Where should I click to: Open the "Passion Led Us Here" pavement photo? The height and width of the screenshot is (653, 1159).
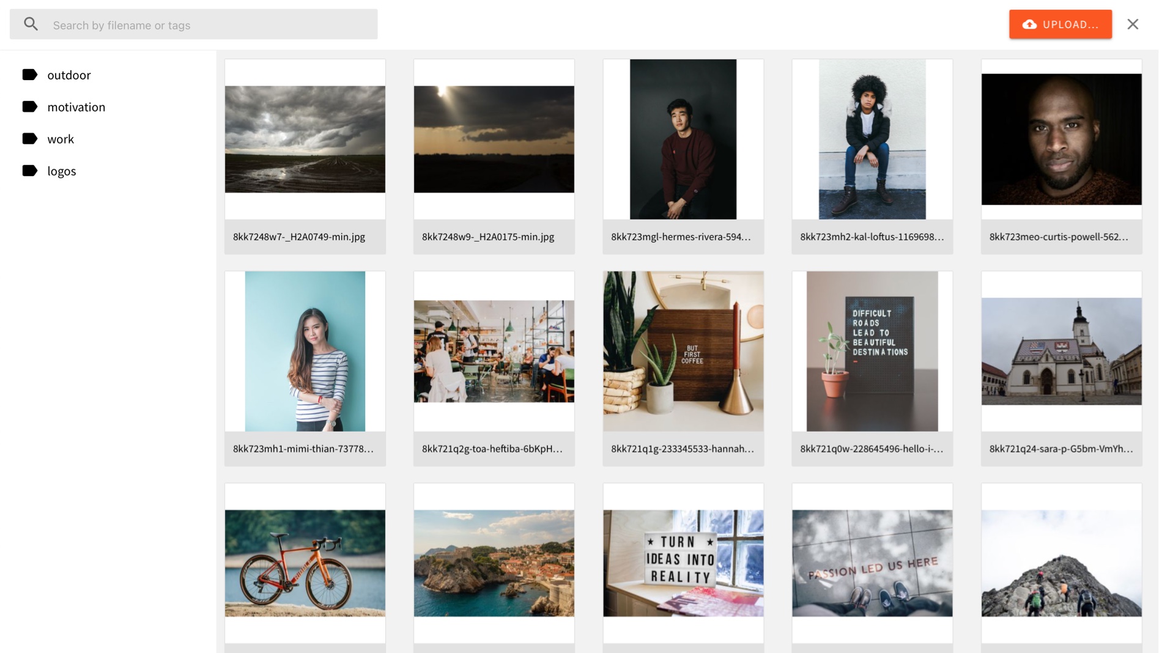[x=872, y=563]
